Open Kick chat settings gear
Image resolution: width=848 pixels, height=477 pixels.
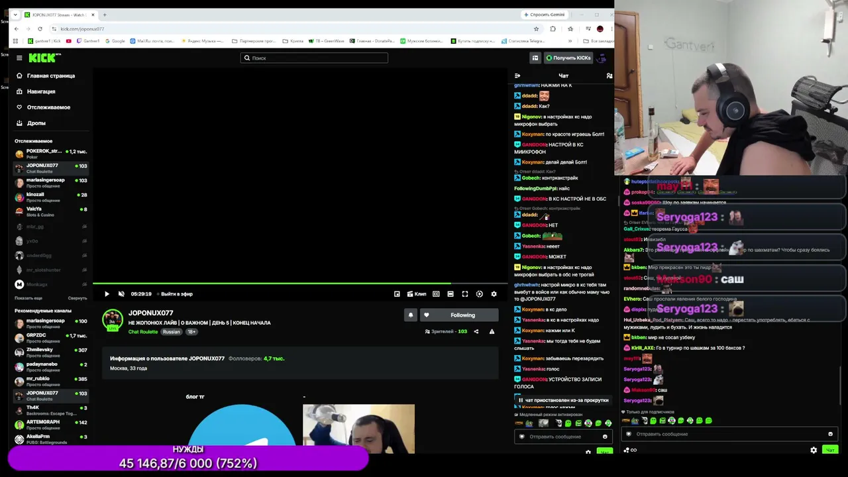coord(588,452)
